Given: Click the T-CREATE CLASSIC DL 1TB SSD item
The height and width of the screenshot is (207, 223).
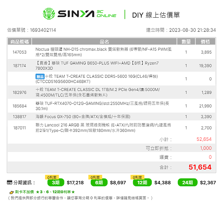Looking at the screenshot, I should pyautogui.click(x=98, y=92).
